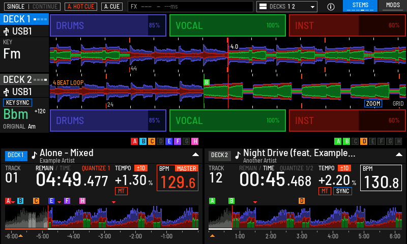Toggle A. CUE auto cue
The width and height of the screenshot is (407, 244).
pos(112,7)
